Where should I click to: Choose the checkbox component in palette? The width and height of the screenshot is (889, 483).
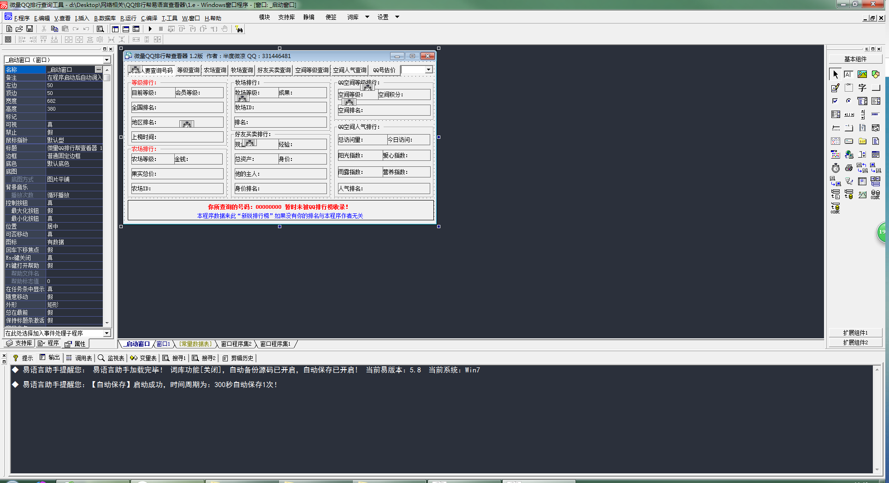(x=835, y=101)
